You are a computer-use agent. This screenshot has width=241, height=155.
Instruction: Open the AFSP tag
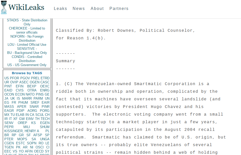coord(38,135)
